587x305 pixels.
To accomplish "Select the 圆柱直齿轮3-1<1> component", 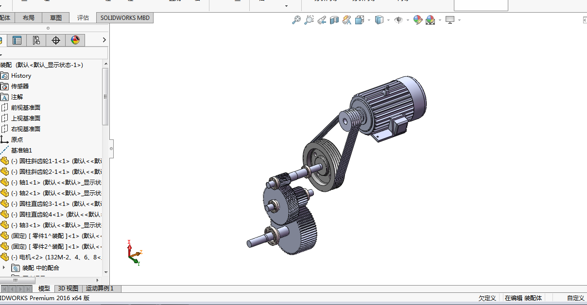I will coord(51,204).
